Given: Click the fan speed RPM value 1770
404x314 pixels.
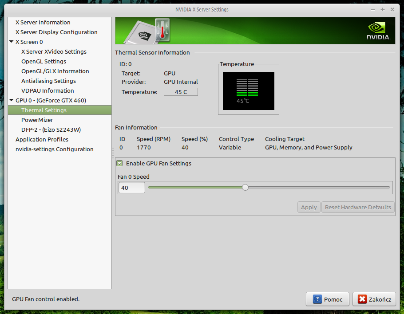Looking at the screenshot, I should 144,148.
